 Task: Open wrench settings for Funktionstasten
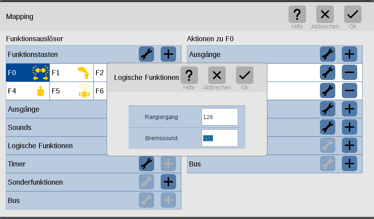coord(146,54)
